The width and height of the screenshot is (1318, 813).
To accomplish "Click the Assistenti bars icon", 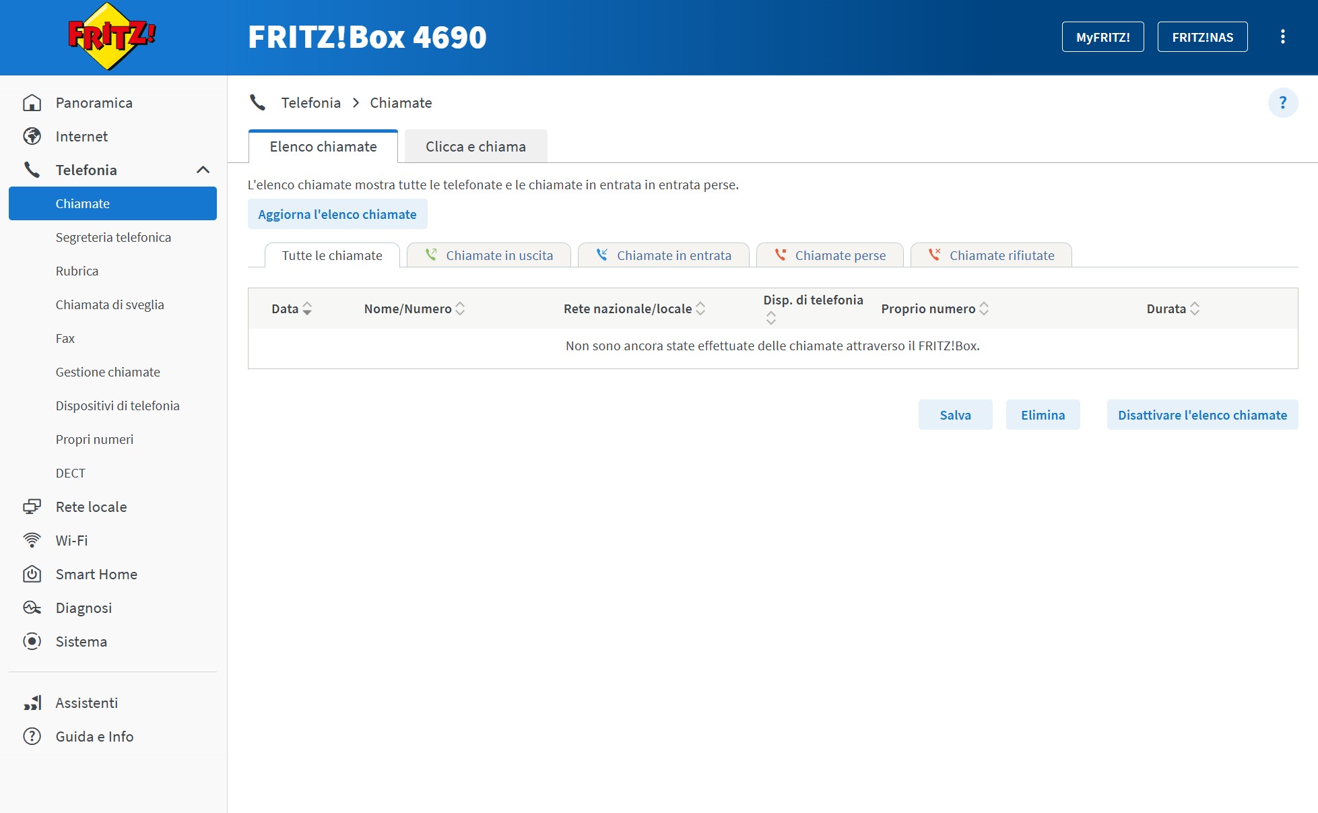I will coord(32,703).
